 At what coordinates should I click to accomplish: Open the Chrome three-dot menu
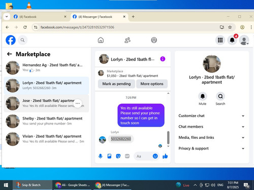[251, 27]
